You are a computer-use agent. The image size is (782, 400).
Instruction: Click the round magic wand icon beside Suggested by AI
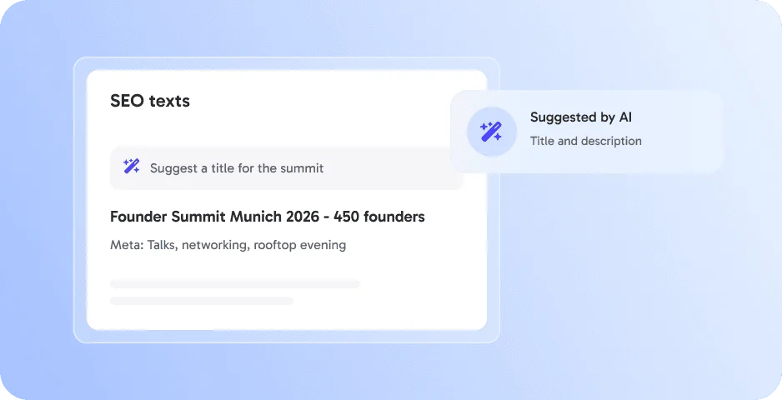point(491,132)
